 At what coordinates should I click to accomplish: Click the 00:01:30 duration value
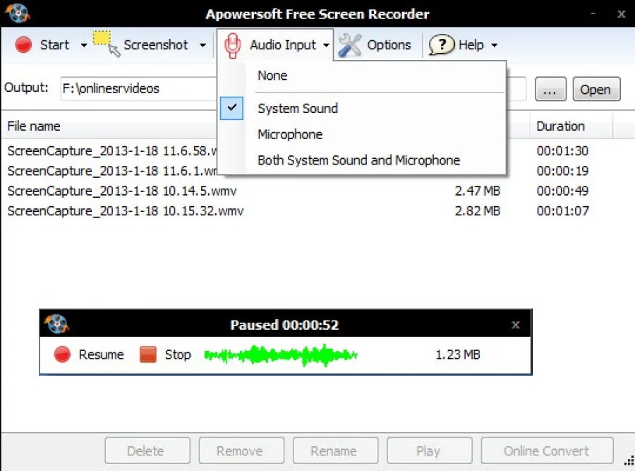562,151
